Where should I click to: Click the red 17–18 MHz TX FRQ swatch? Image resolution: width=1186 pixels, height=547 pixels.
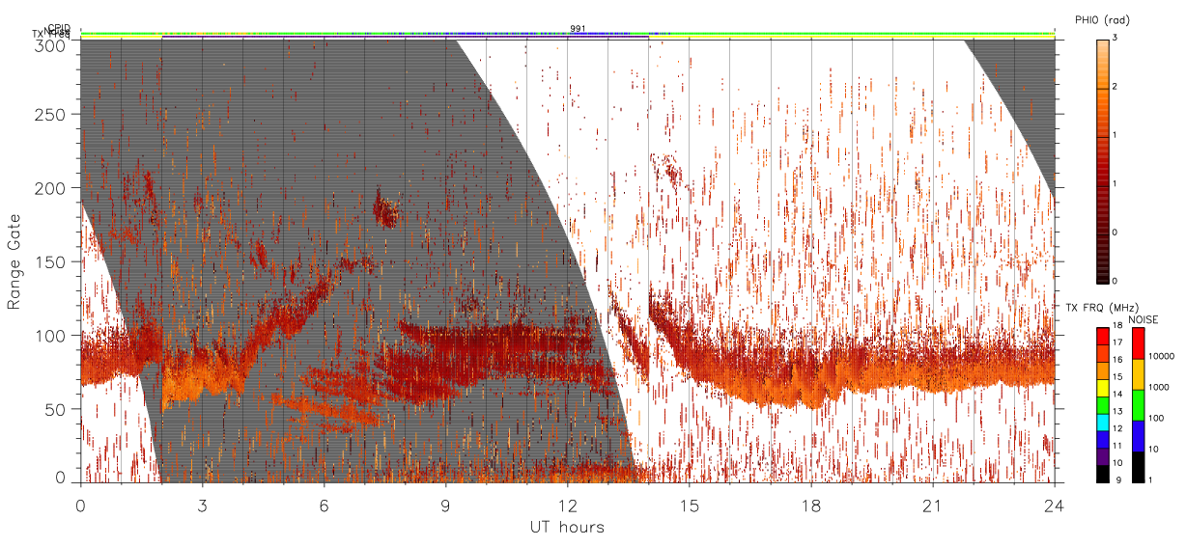tap(1103, 336)
